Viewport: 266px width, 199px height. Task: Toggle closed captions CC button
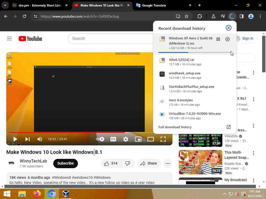click(113, 139)
